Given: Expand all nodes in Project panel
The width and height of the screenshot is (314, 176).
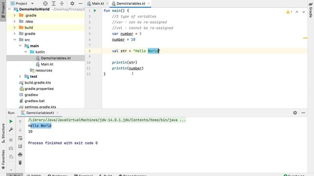Looking at the screenshot, I should tap(53, 3).
